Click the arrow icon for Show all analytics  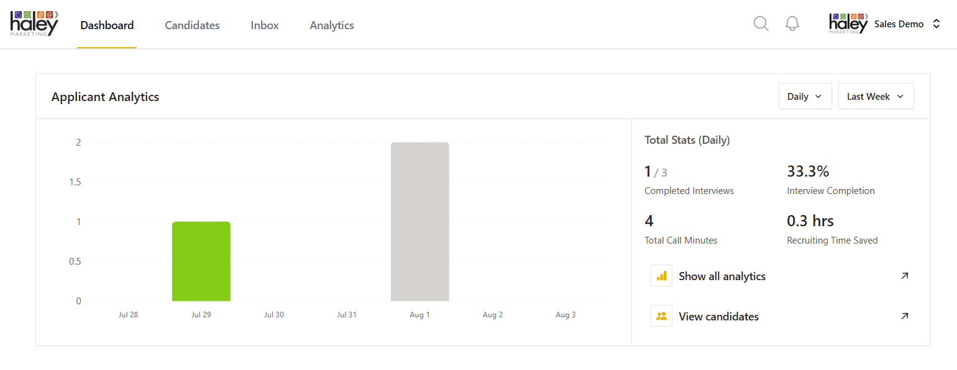(x=905, y=276)
